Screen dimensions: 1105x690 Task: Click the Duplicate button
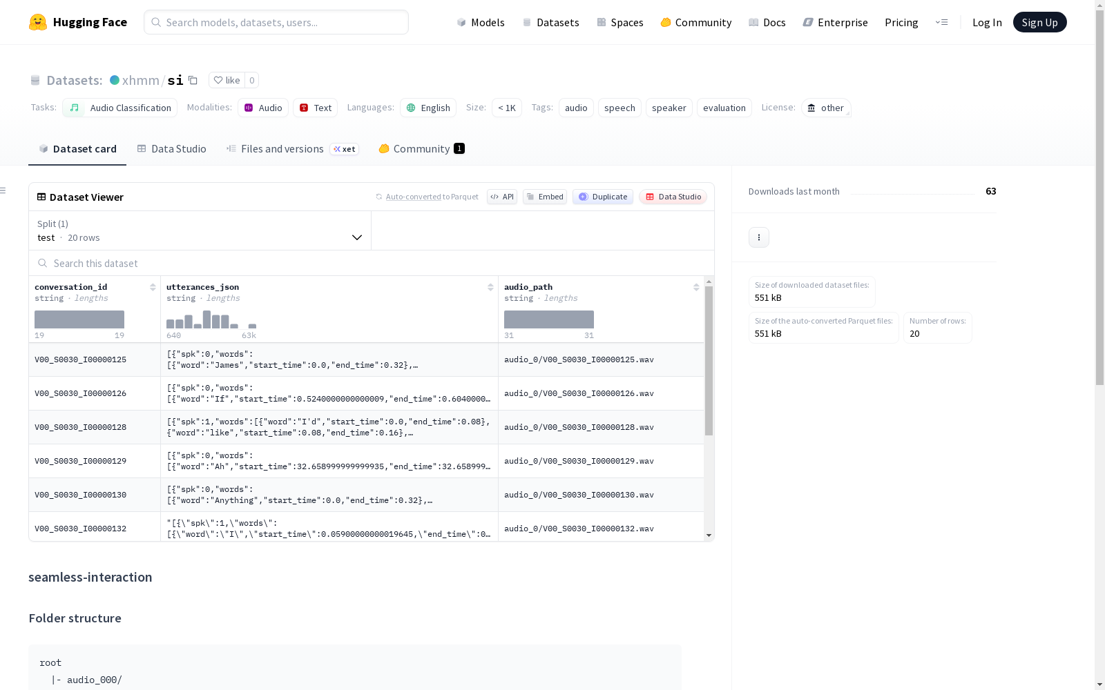603,197
